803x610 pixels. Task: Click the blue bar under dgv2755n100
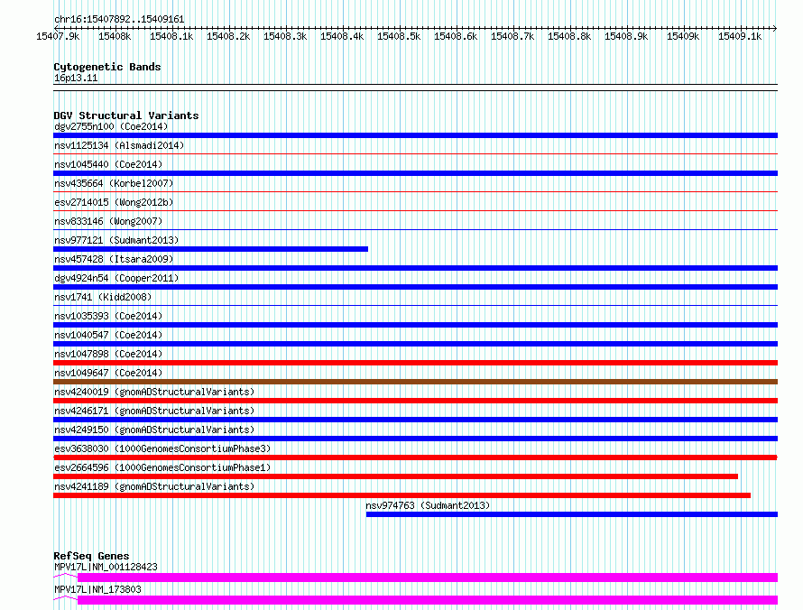click(415, 135)
